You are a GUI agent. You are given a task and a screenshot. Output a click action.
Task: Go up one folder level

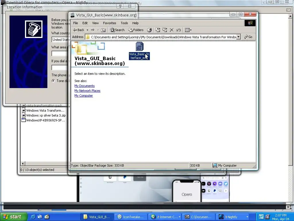point(103,30)
